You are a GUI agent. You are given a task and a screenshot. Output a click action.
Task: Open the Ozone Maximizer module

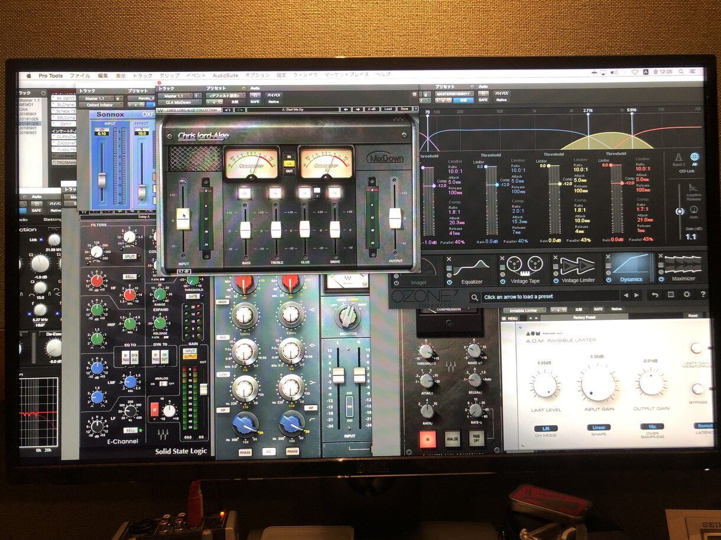click(x=683, y=269)
